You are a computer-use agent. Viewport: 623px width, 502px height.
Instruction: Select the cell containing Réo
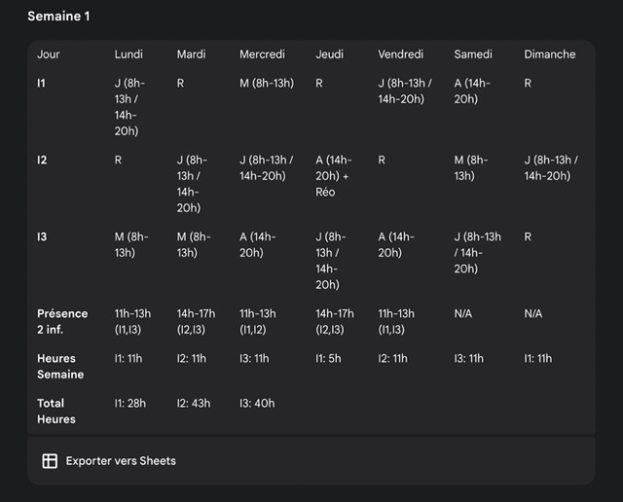point(334,176)
